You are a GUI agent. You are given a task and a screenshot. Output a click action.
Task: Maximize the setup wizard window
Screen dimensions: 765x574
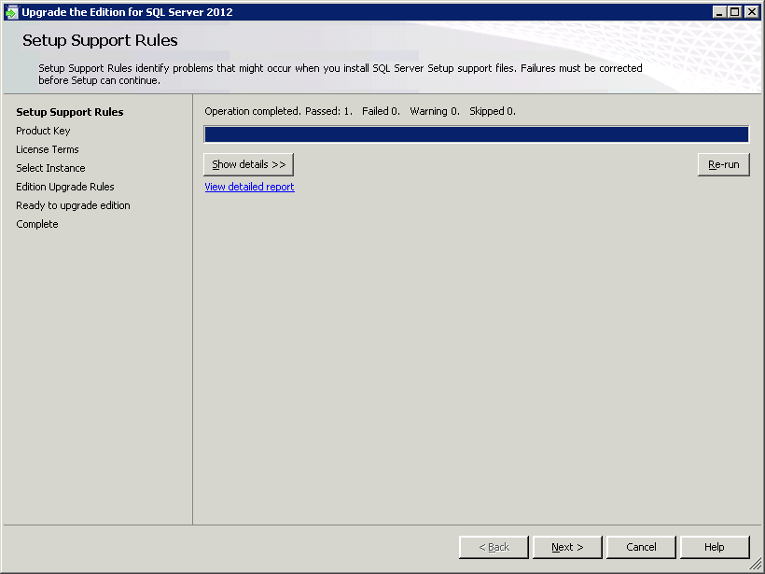(735, 12)
